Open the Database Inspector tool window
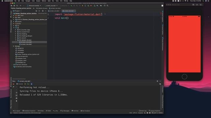 tap(29, 111)
